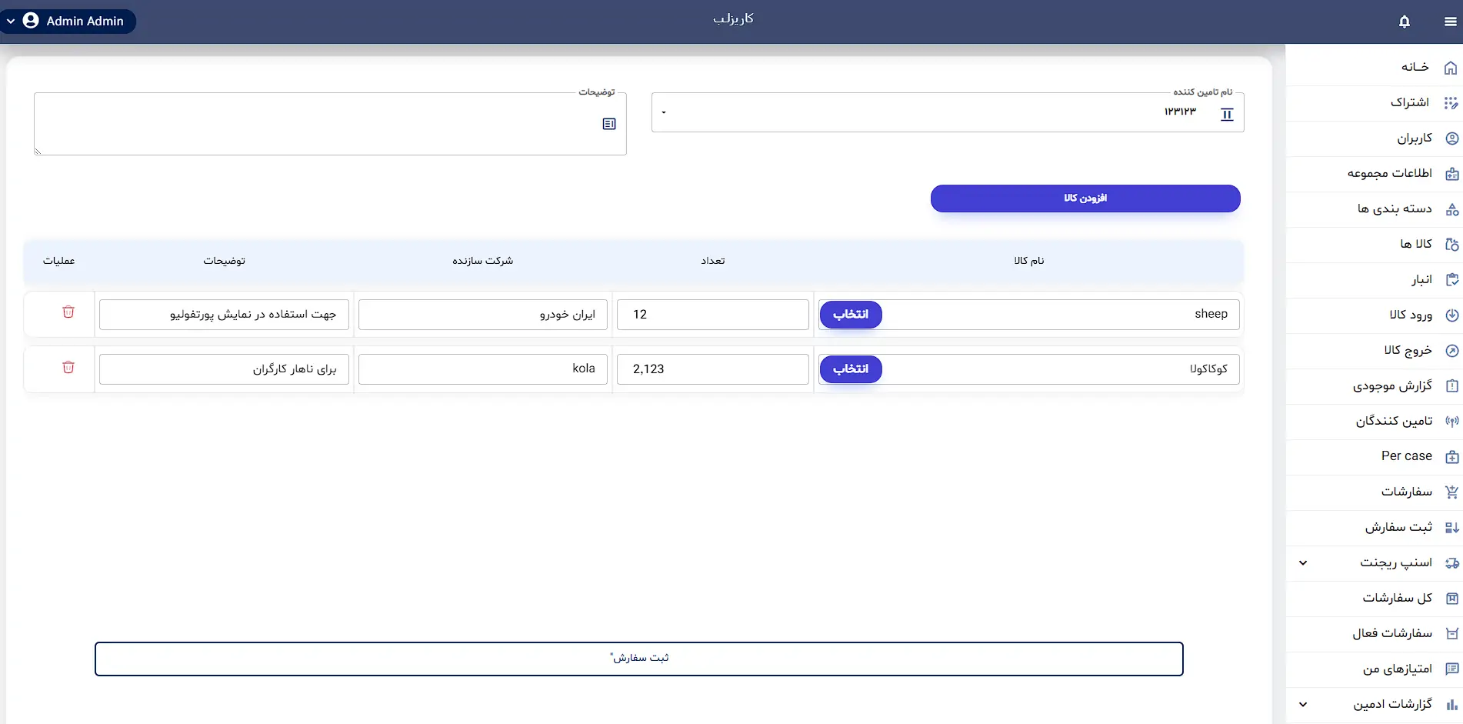This screenshot has height=724, width=1463.
Task: Delete the sheep item row
Action: 68,312
